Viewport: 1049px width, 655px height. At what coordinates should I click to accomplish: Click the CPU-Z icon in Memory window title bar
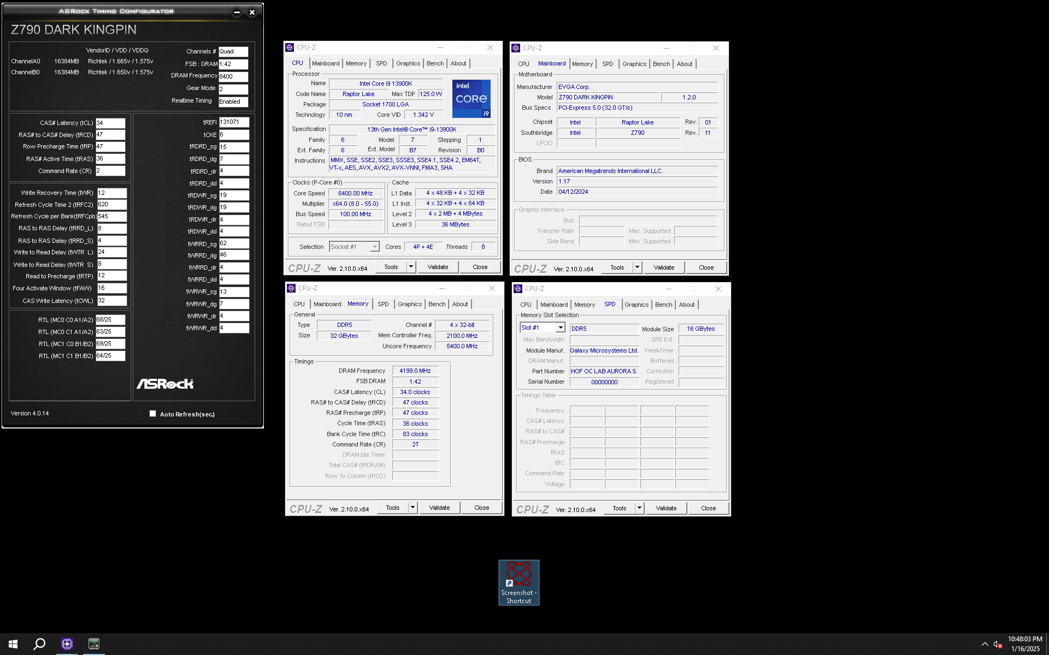291,288
